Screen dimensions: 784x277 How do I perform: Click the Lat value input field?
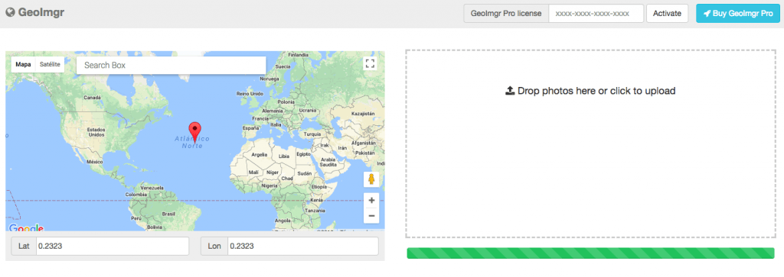(x=113, y=246)
